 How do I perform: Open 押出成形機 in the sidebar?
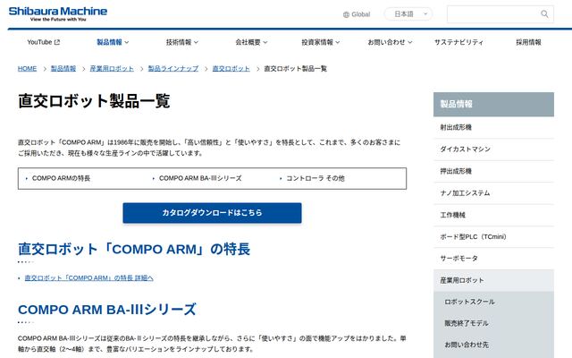tap(493, 171)
